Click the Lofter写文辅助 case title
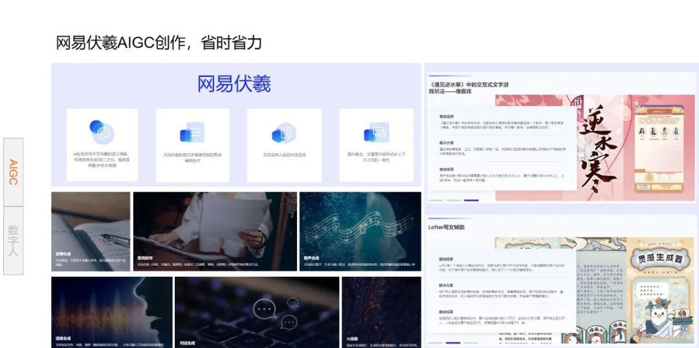The image size is (699, 348). pyautogui.click(x=446, y=227)
